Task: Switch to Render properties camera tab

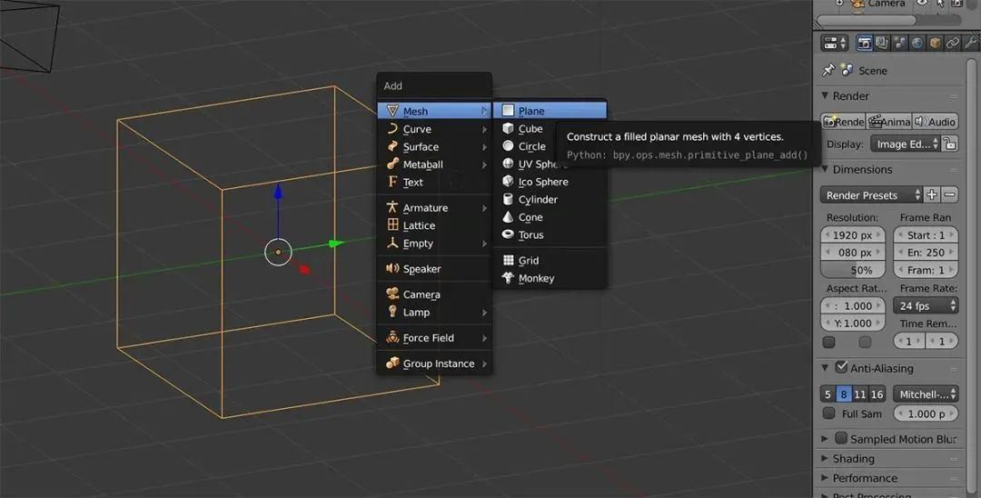Action: (x=865, y=44)
